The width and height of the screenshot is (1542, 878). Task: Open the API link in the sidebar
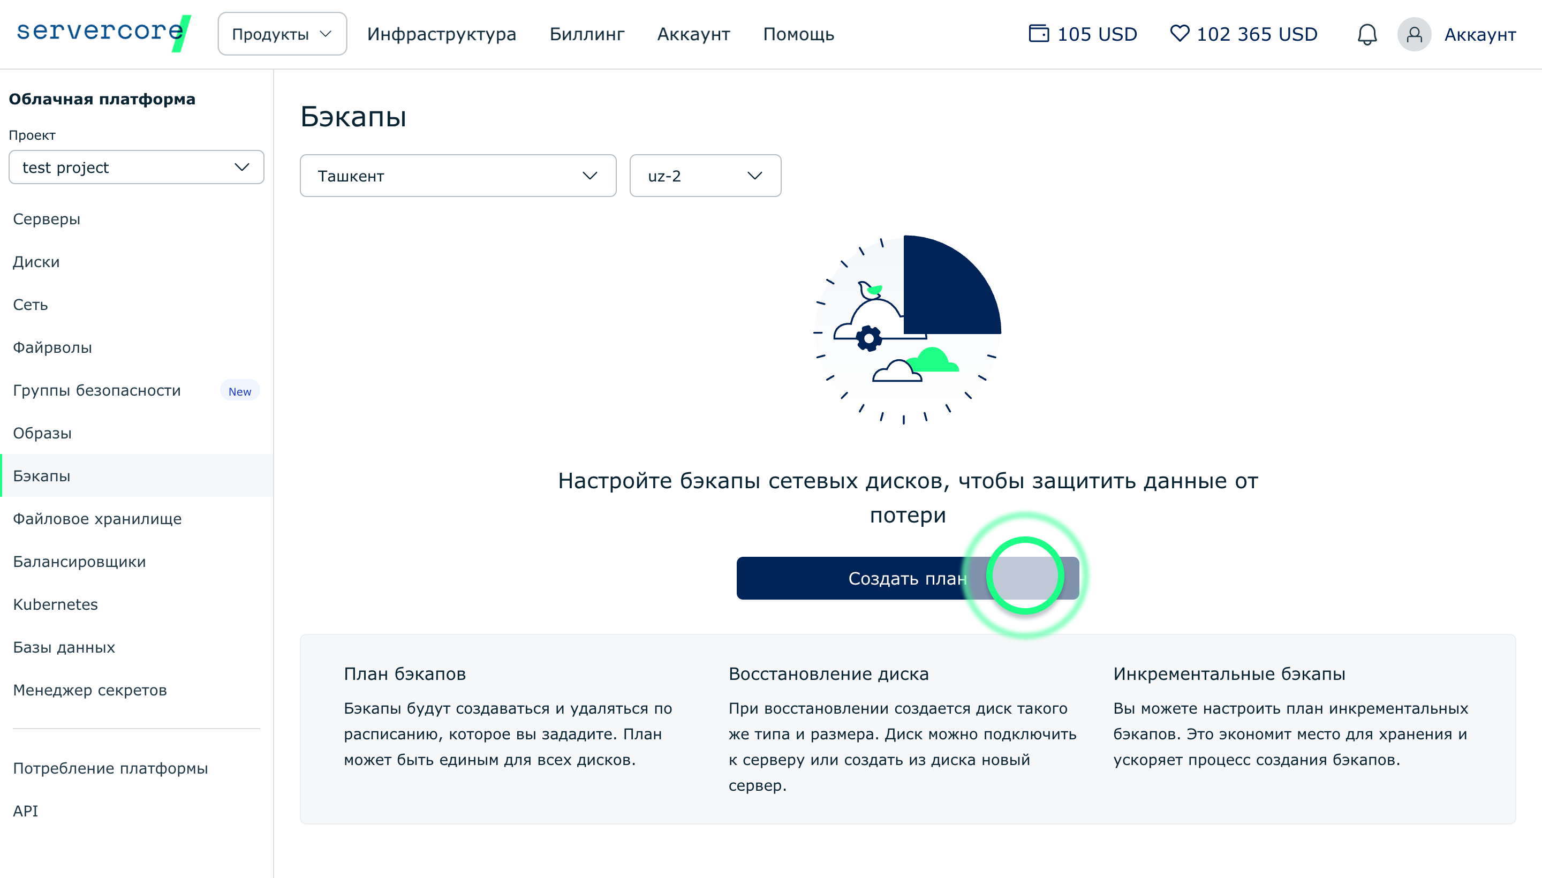pyautogui.click(x=25, y=811)
